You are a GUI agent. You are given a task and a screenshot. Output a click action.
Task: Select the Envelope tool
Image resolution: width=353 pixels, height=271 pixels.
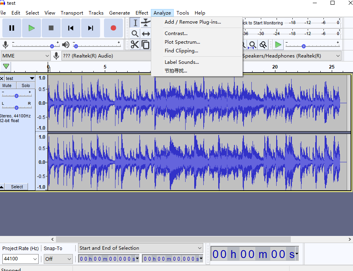click(146, 23)
